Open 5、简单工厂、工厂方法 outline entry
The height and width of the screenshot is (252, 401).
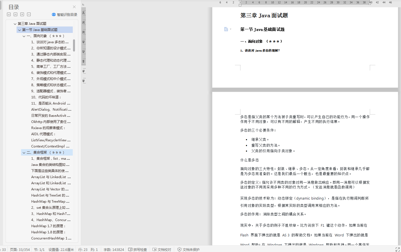(51, 67)
